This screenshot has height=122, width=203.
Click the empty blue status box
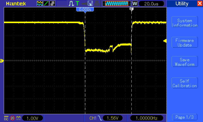click(62, 4)
